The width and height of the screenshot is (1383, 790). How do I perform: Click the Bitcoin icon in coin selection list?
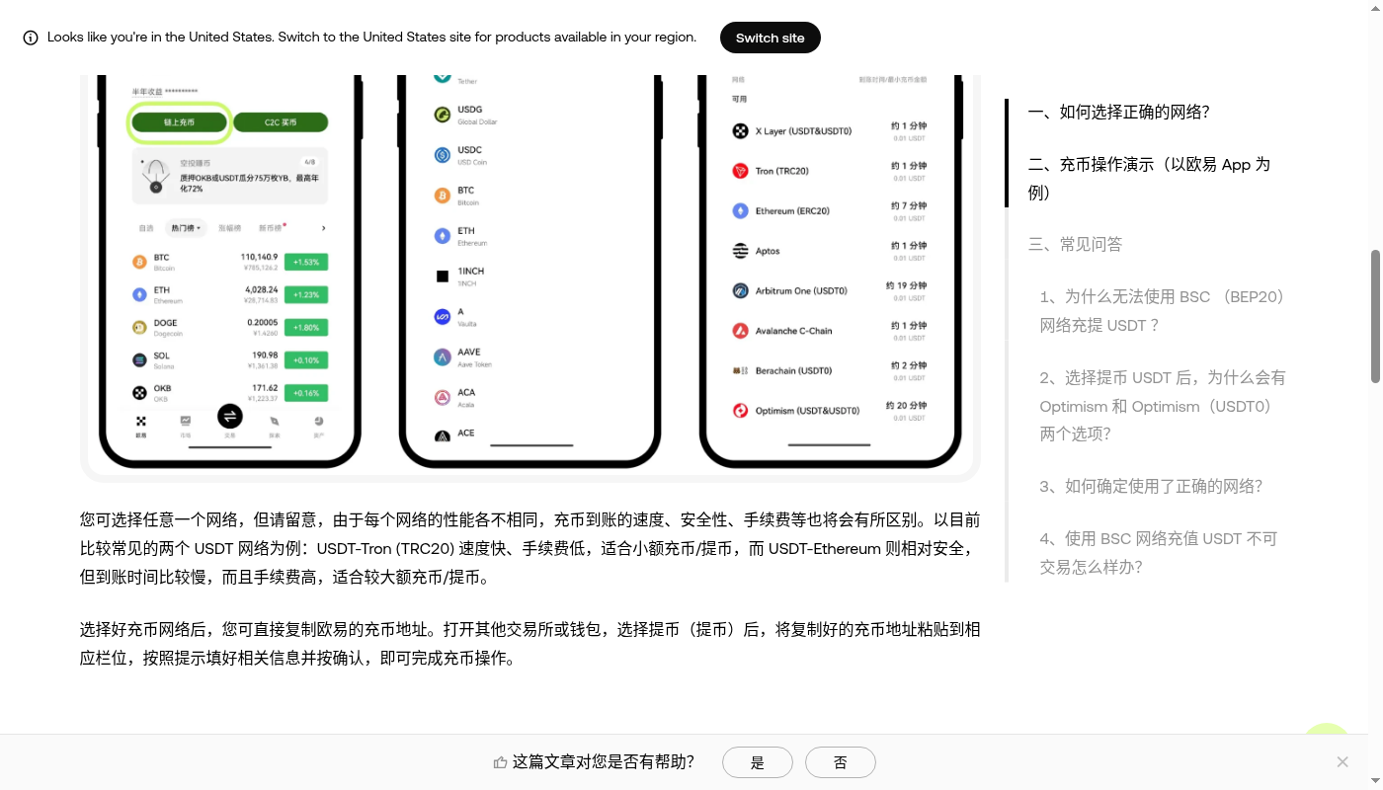click(443, 196)
